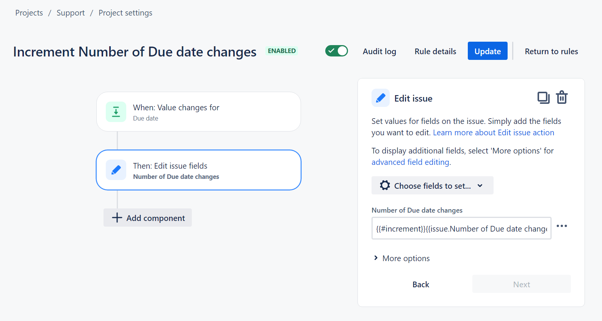Disable the rule with the enabled toggle

coord(336,51)
